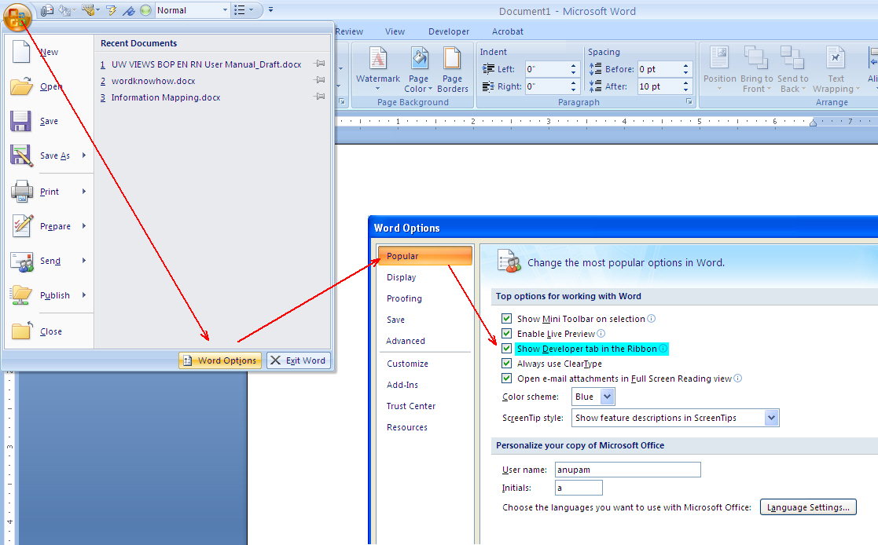878x545 pixels.
Task: Switch to the View ribbon tab
Action: coord(395,32)
